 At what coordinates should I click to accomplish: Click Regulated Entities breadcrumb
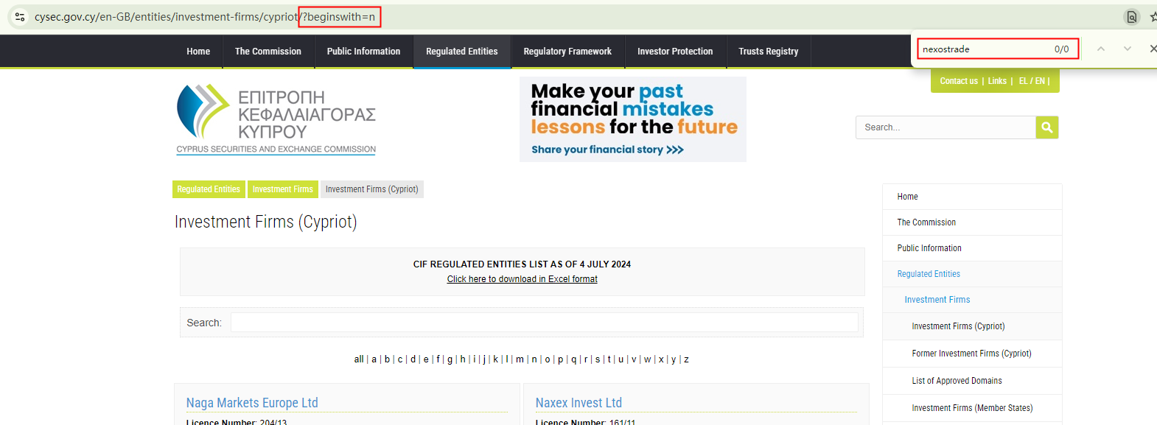click(209, 189)
